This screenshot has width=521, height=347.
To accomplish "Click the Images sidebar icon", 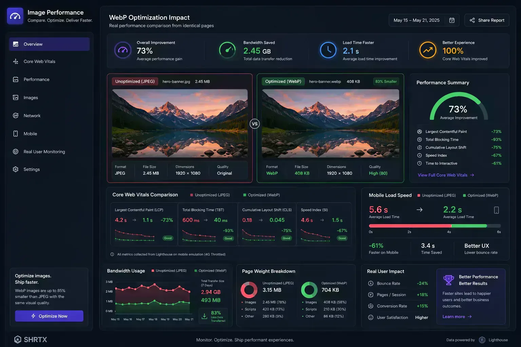I will [16, 98].
